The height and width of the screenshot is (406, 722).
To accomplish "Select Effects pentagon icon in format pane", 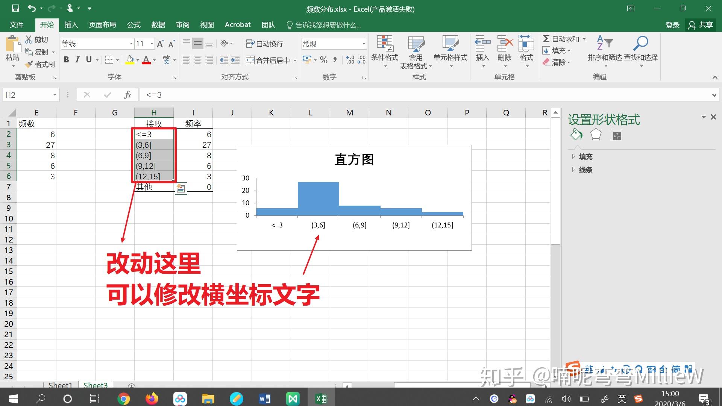I will tap(596, 135).
